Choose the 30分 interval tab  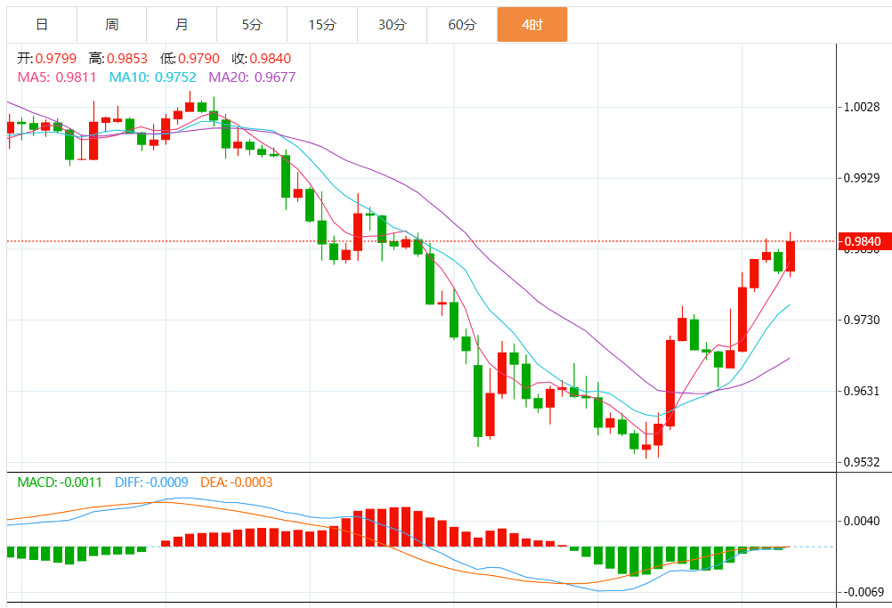tap(392, 25)
